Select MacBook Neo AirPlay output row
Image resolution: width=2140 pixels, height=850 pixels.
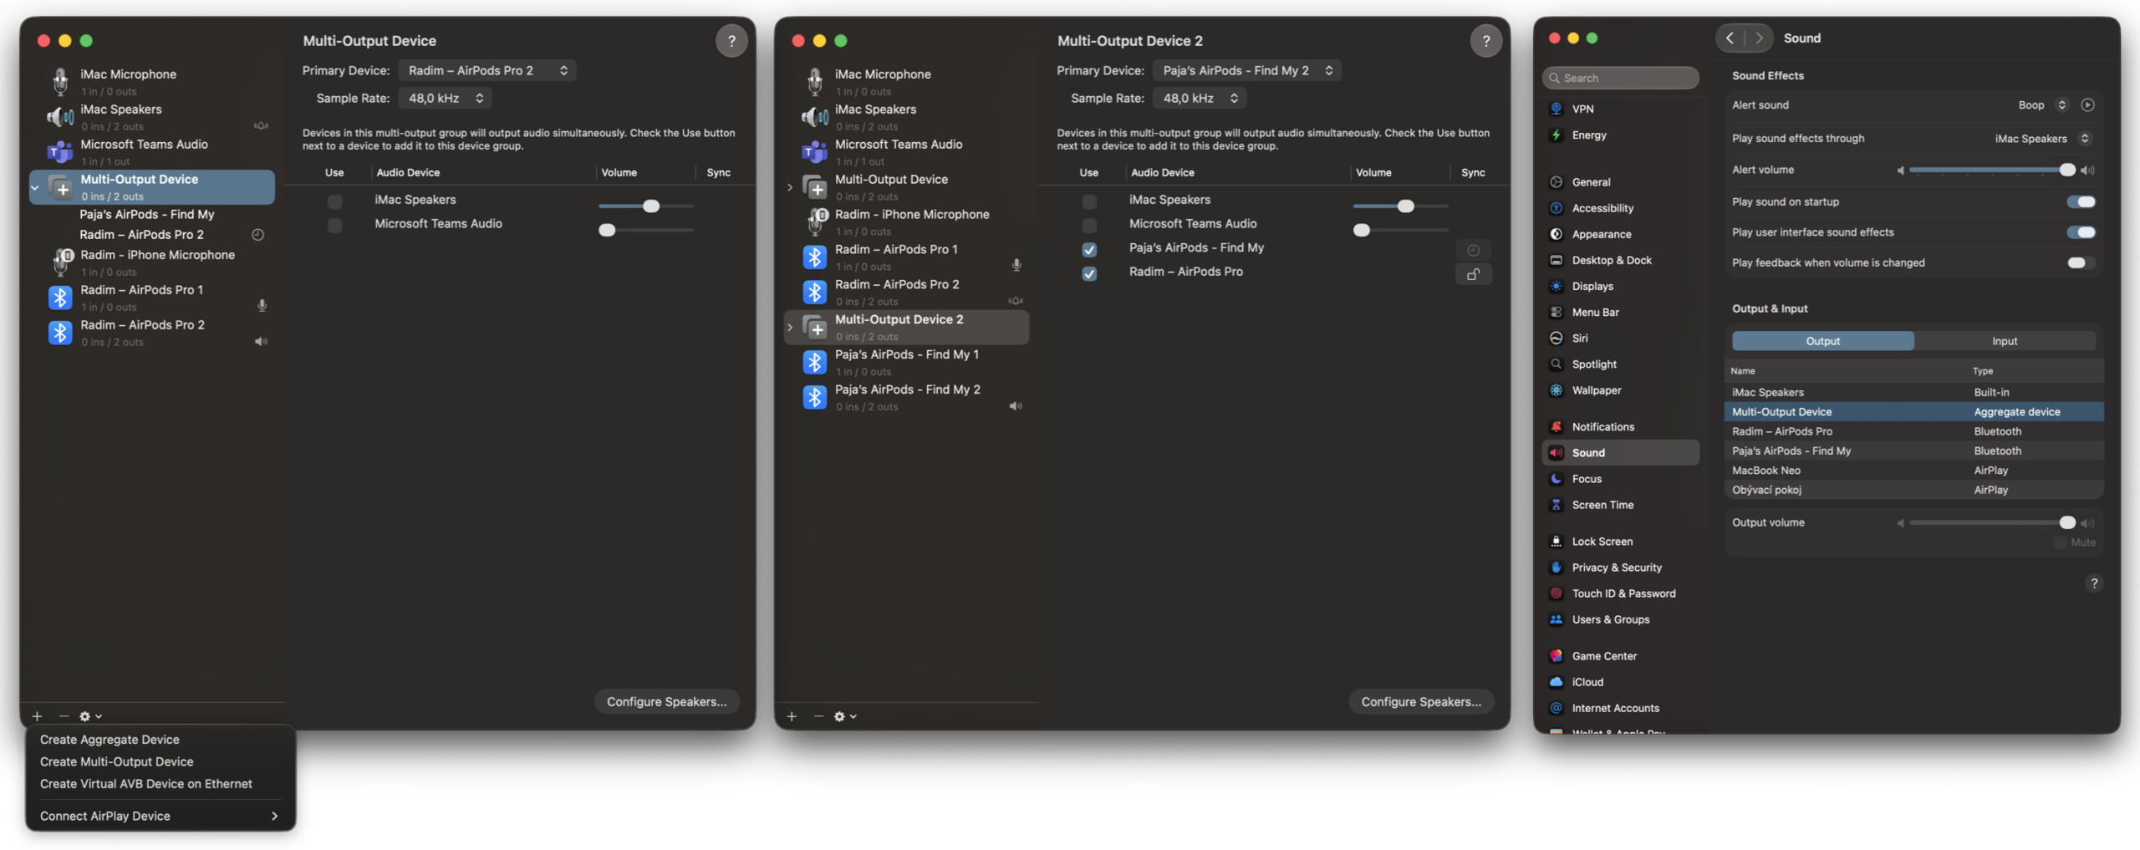tap(1913, 471)
